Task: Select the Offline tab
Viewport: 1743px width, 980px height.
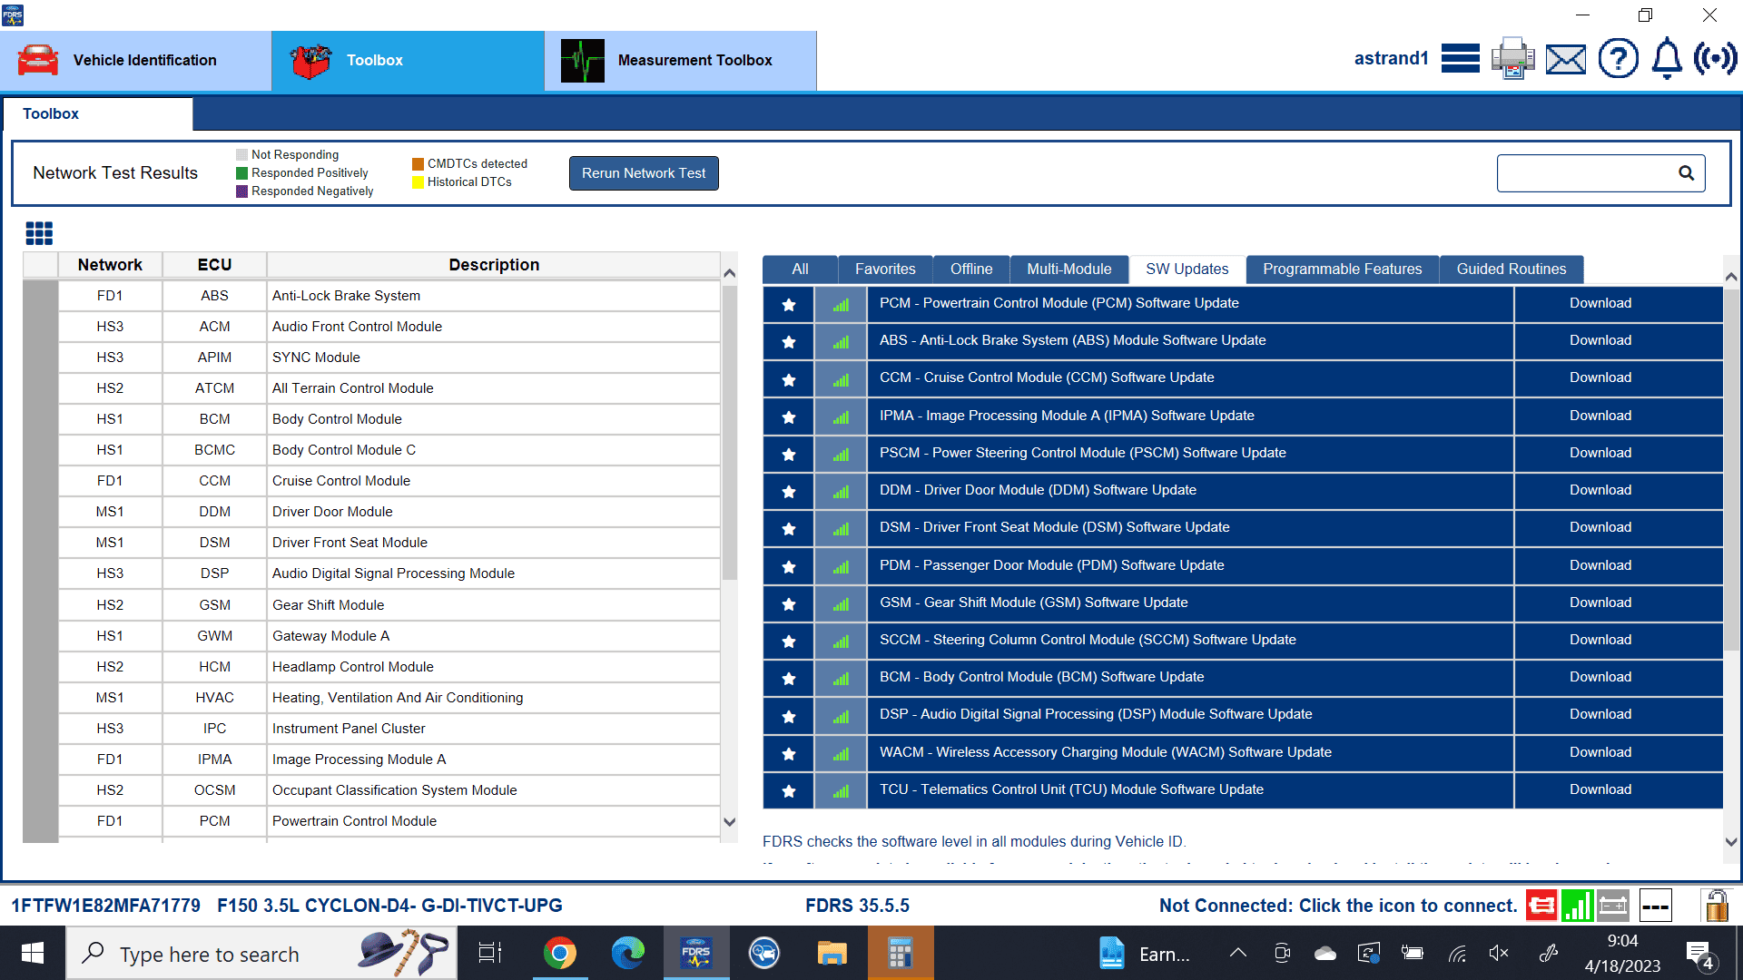Action: coord(971,269)
